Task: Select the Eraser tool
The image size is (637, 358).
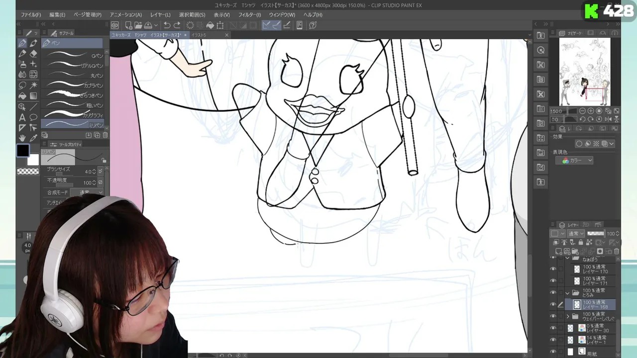Action: point(33,54)
